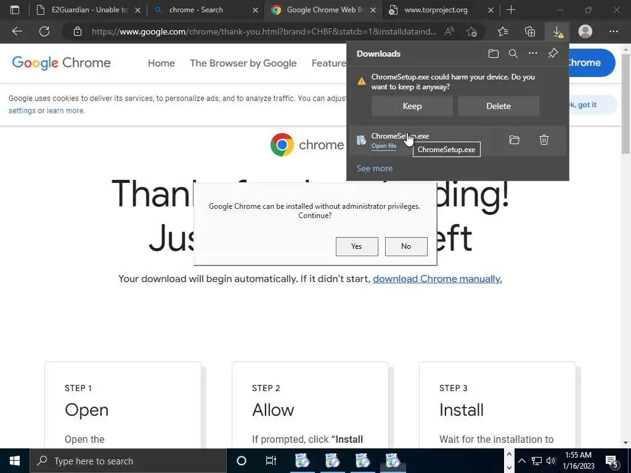Select the Google Chrome Web Browser tab
This screenshot has width=631, height=473.
323,10
